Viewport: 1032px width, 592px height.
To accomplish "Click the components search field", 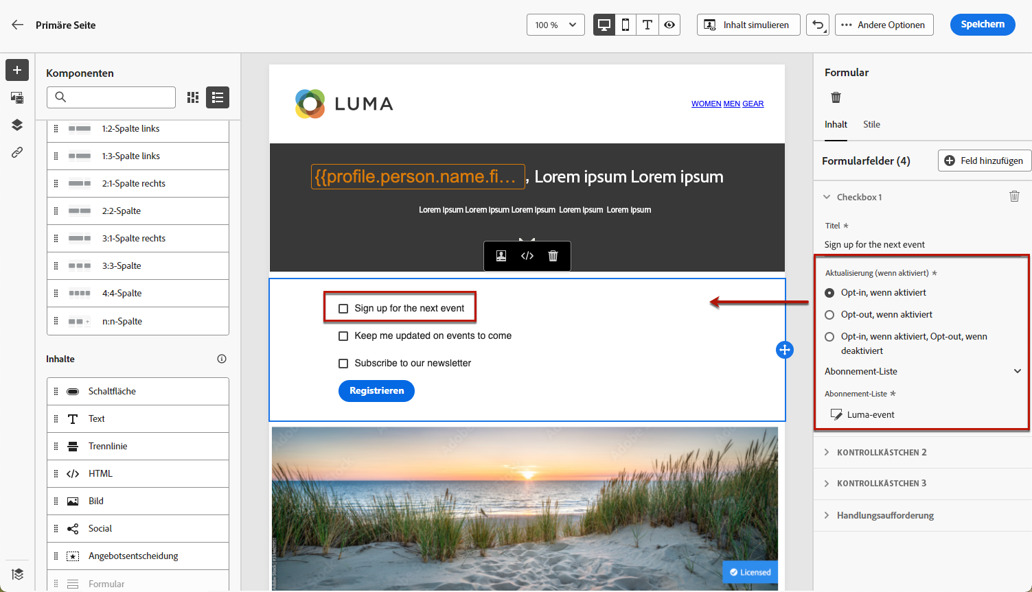I will (x=111, y=97).
